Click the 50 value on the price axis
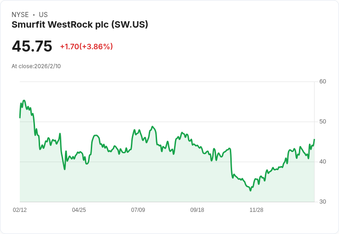 point(322,122)
